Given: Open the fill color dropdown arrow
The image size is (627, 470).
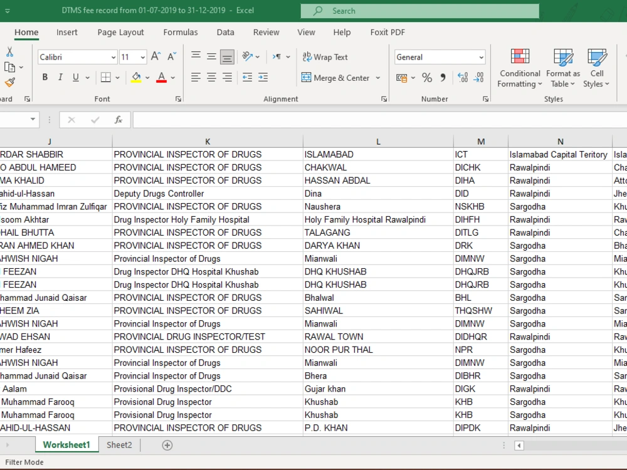Looking at the screenshot, I should coord(147,78).
